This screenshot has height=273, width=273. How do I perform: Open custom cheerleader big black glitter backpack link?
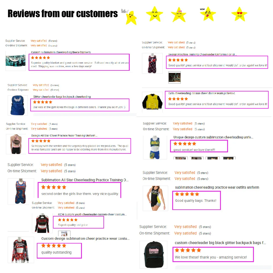(x=220, y=243)
